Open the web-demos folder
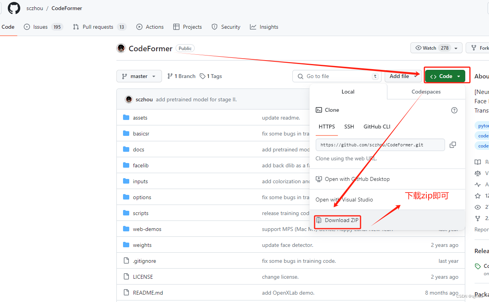 coord(147,229)
